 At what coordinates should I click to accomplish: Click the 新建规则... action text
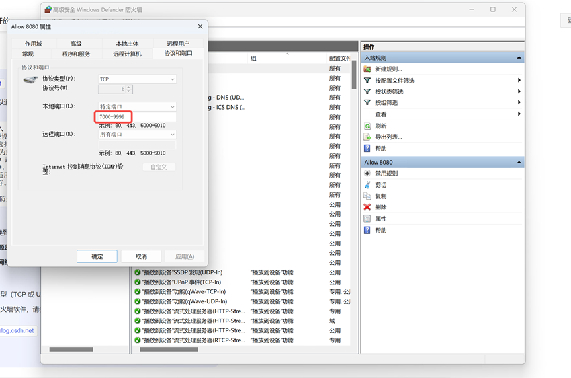pyautogui.click(x=388, y=69)
